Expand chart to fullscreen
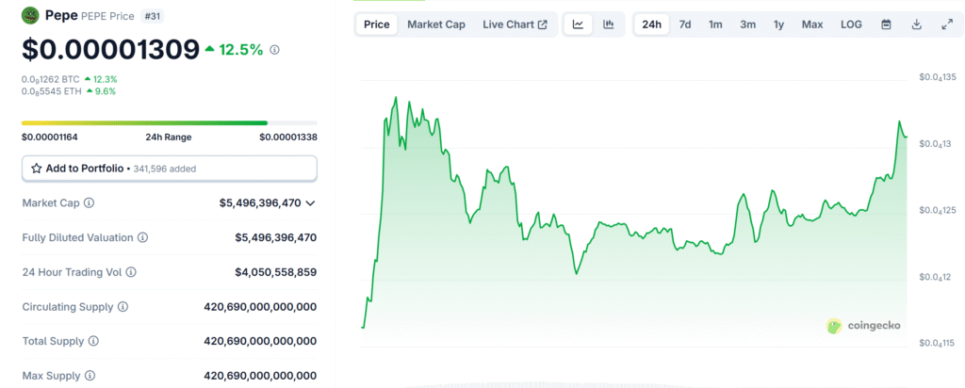This screenshot has height=388, width=965. [946, 24]
